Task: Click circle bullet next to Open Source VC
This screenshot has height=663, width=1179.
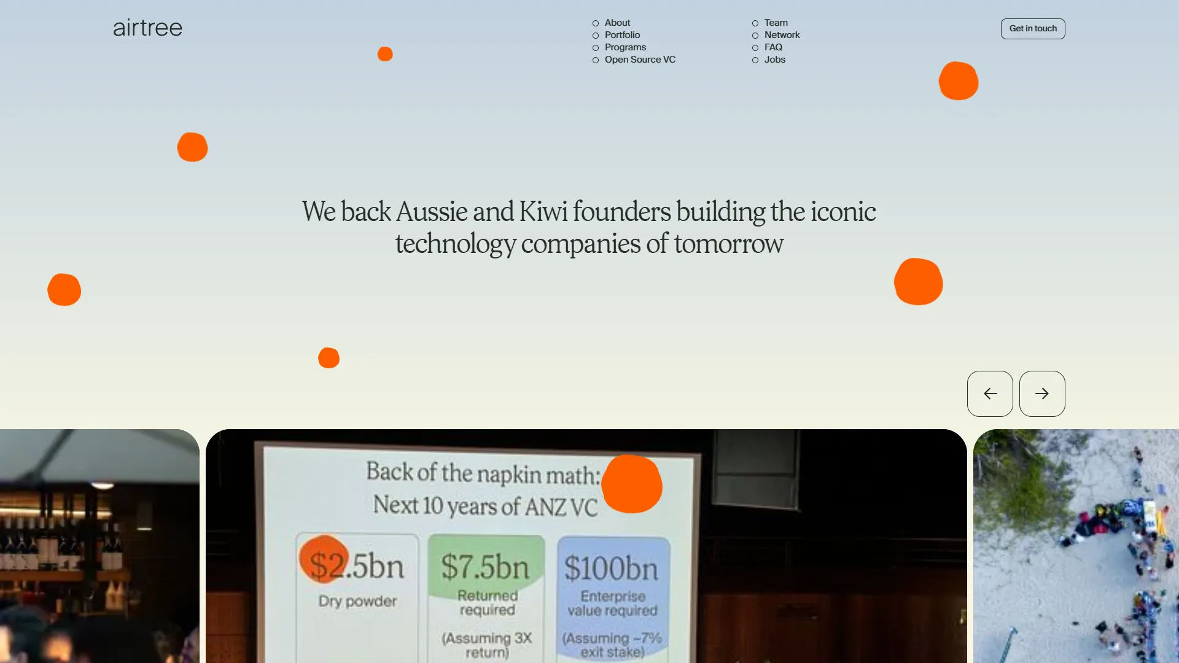Action: (x=595, y=60)
